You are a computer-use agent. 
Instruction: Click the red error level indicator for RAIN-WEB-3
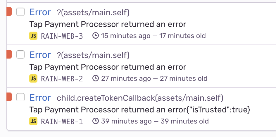click(x=9, y=11)
